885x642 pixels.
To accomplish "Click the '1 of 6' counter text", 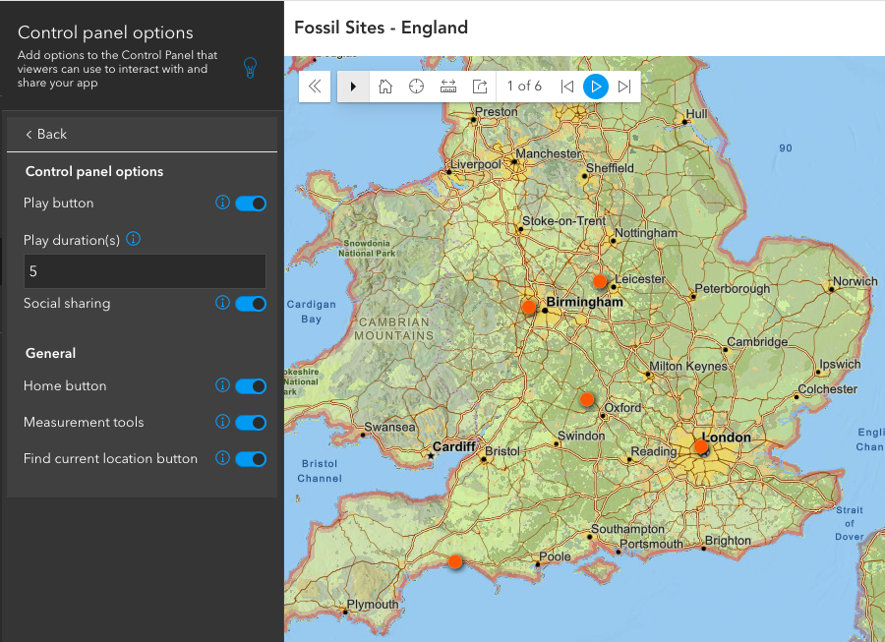I will pos(524,87).
